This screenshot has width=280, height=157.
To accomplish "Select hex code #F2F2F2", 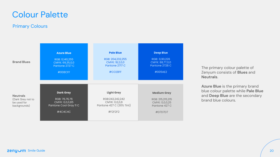I will click(114, 112).
